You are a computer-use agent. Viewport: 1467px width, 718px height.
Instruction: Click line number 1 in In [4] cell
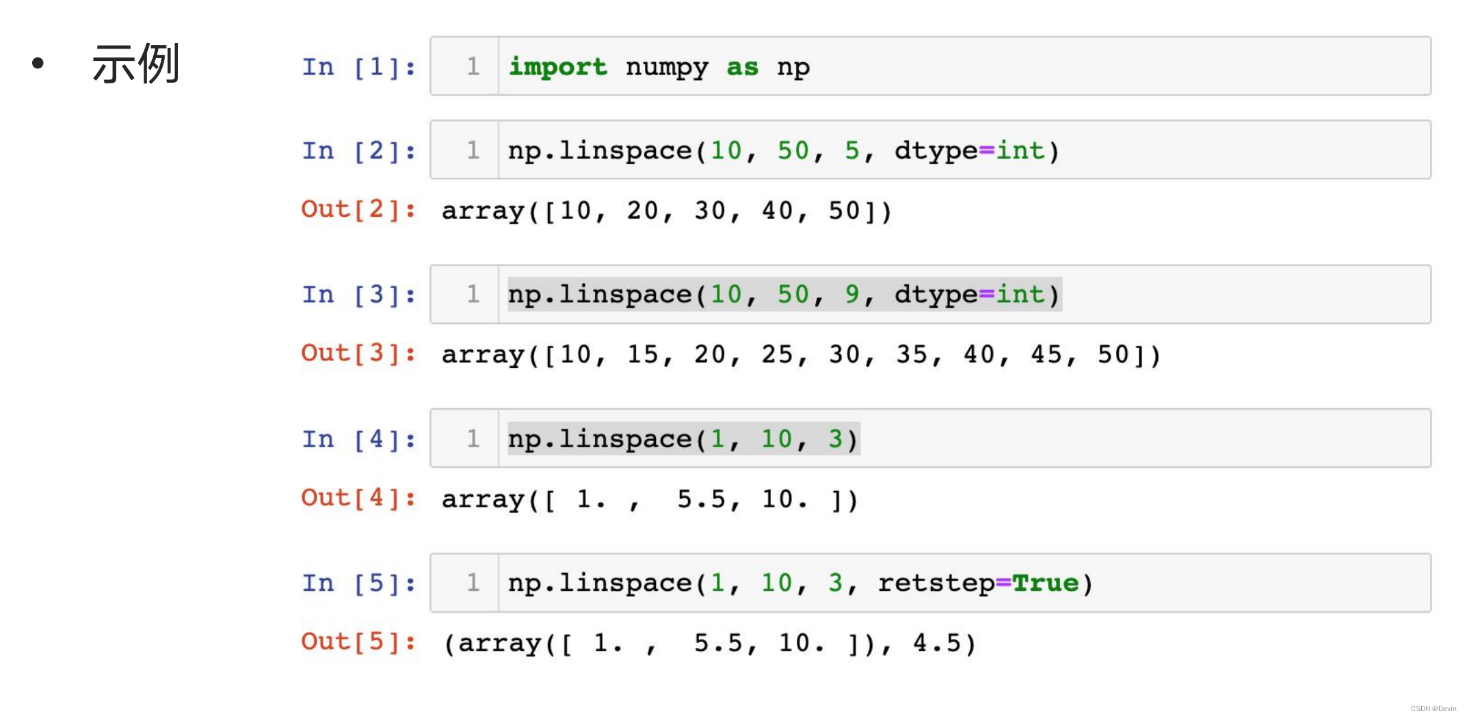[473, 438]
